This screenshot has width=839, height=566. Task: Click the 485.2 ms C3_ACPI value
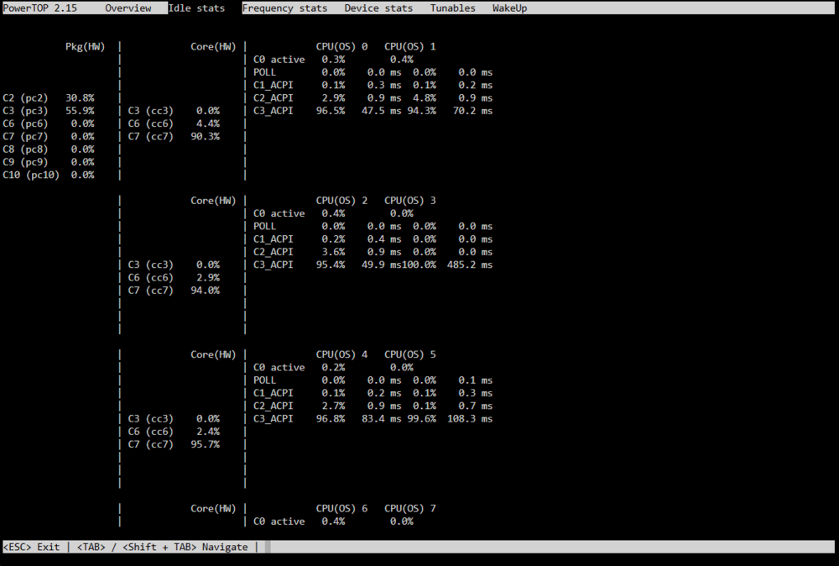pos(470,265)
